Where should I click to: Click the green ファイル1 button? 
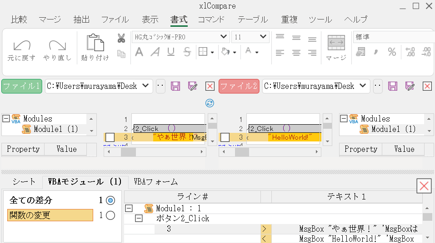pos(22,86)
